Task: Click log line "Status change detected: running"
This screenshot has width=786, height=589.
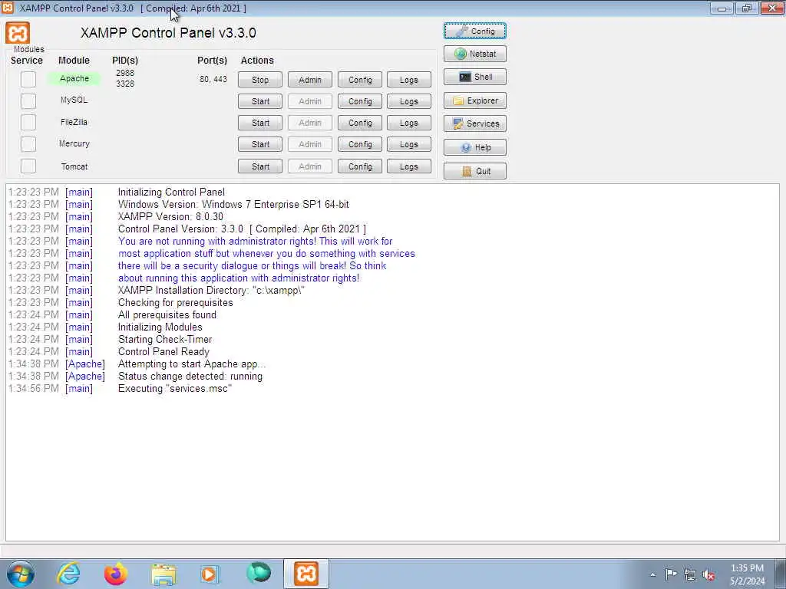Action: click(x=190, y=376)
